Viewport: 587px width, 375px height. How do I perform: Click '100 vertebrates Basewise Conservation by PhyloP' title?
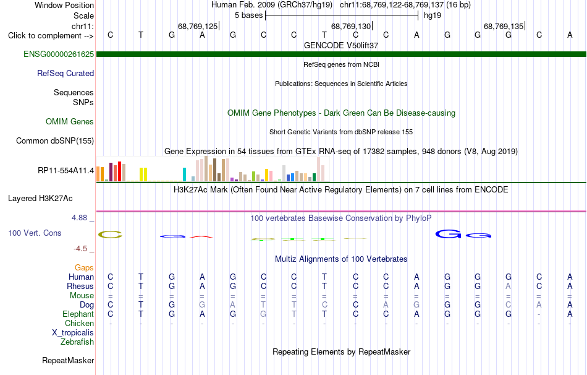[341, 218]
